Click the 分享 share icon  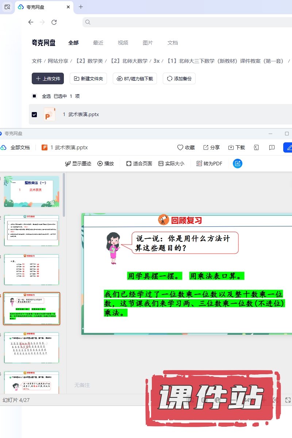[206, 147]
